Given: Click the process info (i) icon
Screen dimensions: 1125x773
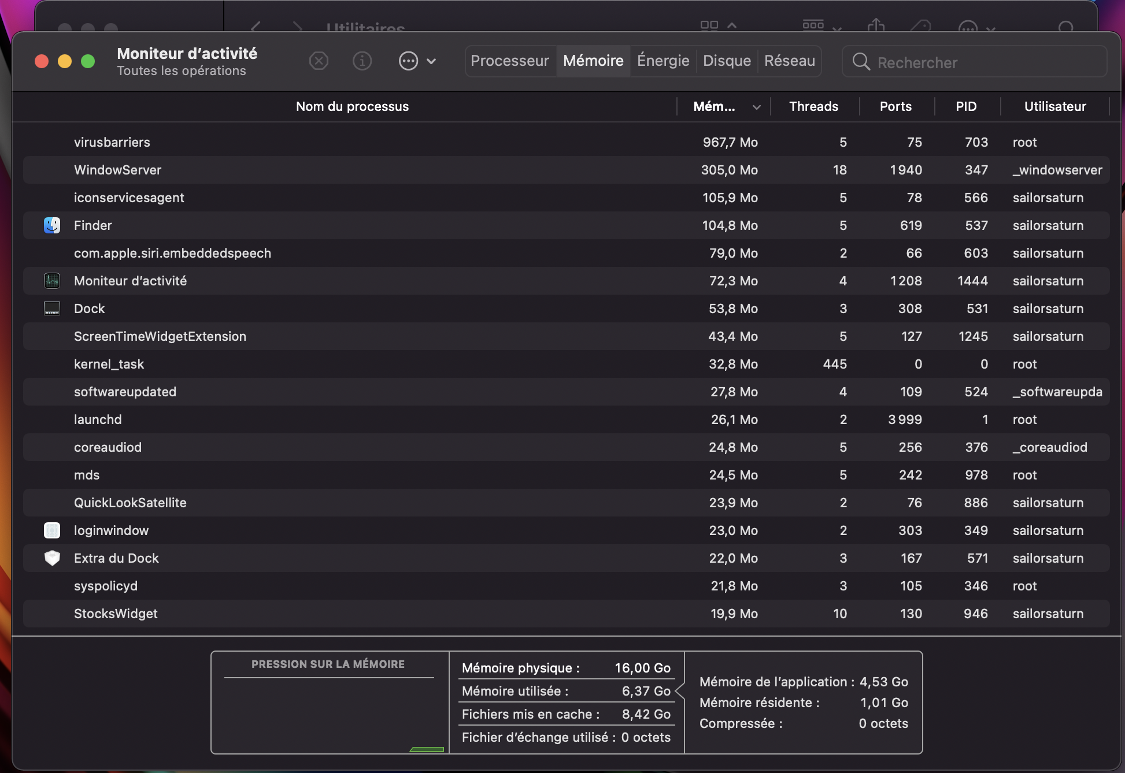Looking at the screenshot, I should click(x=362, y=61).
